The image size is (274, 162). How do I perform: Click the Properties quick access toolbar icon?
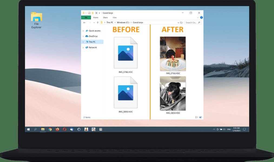tap(89, 13)
